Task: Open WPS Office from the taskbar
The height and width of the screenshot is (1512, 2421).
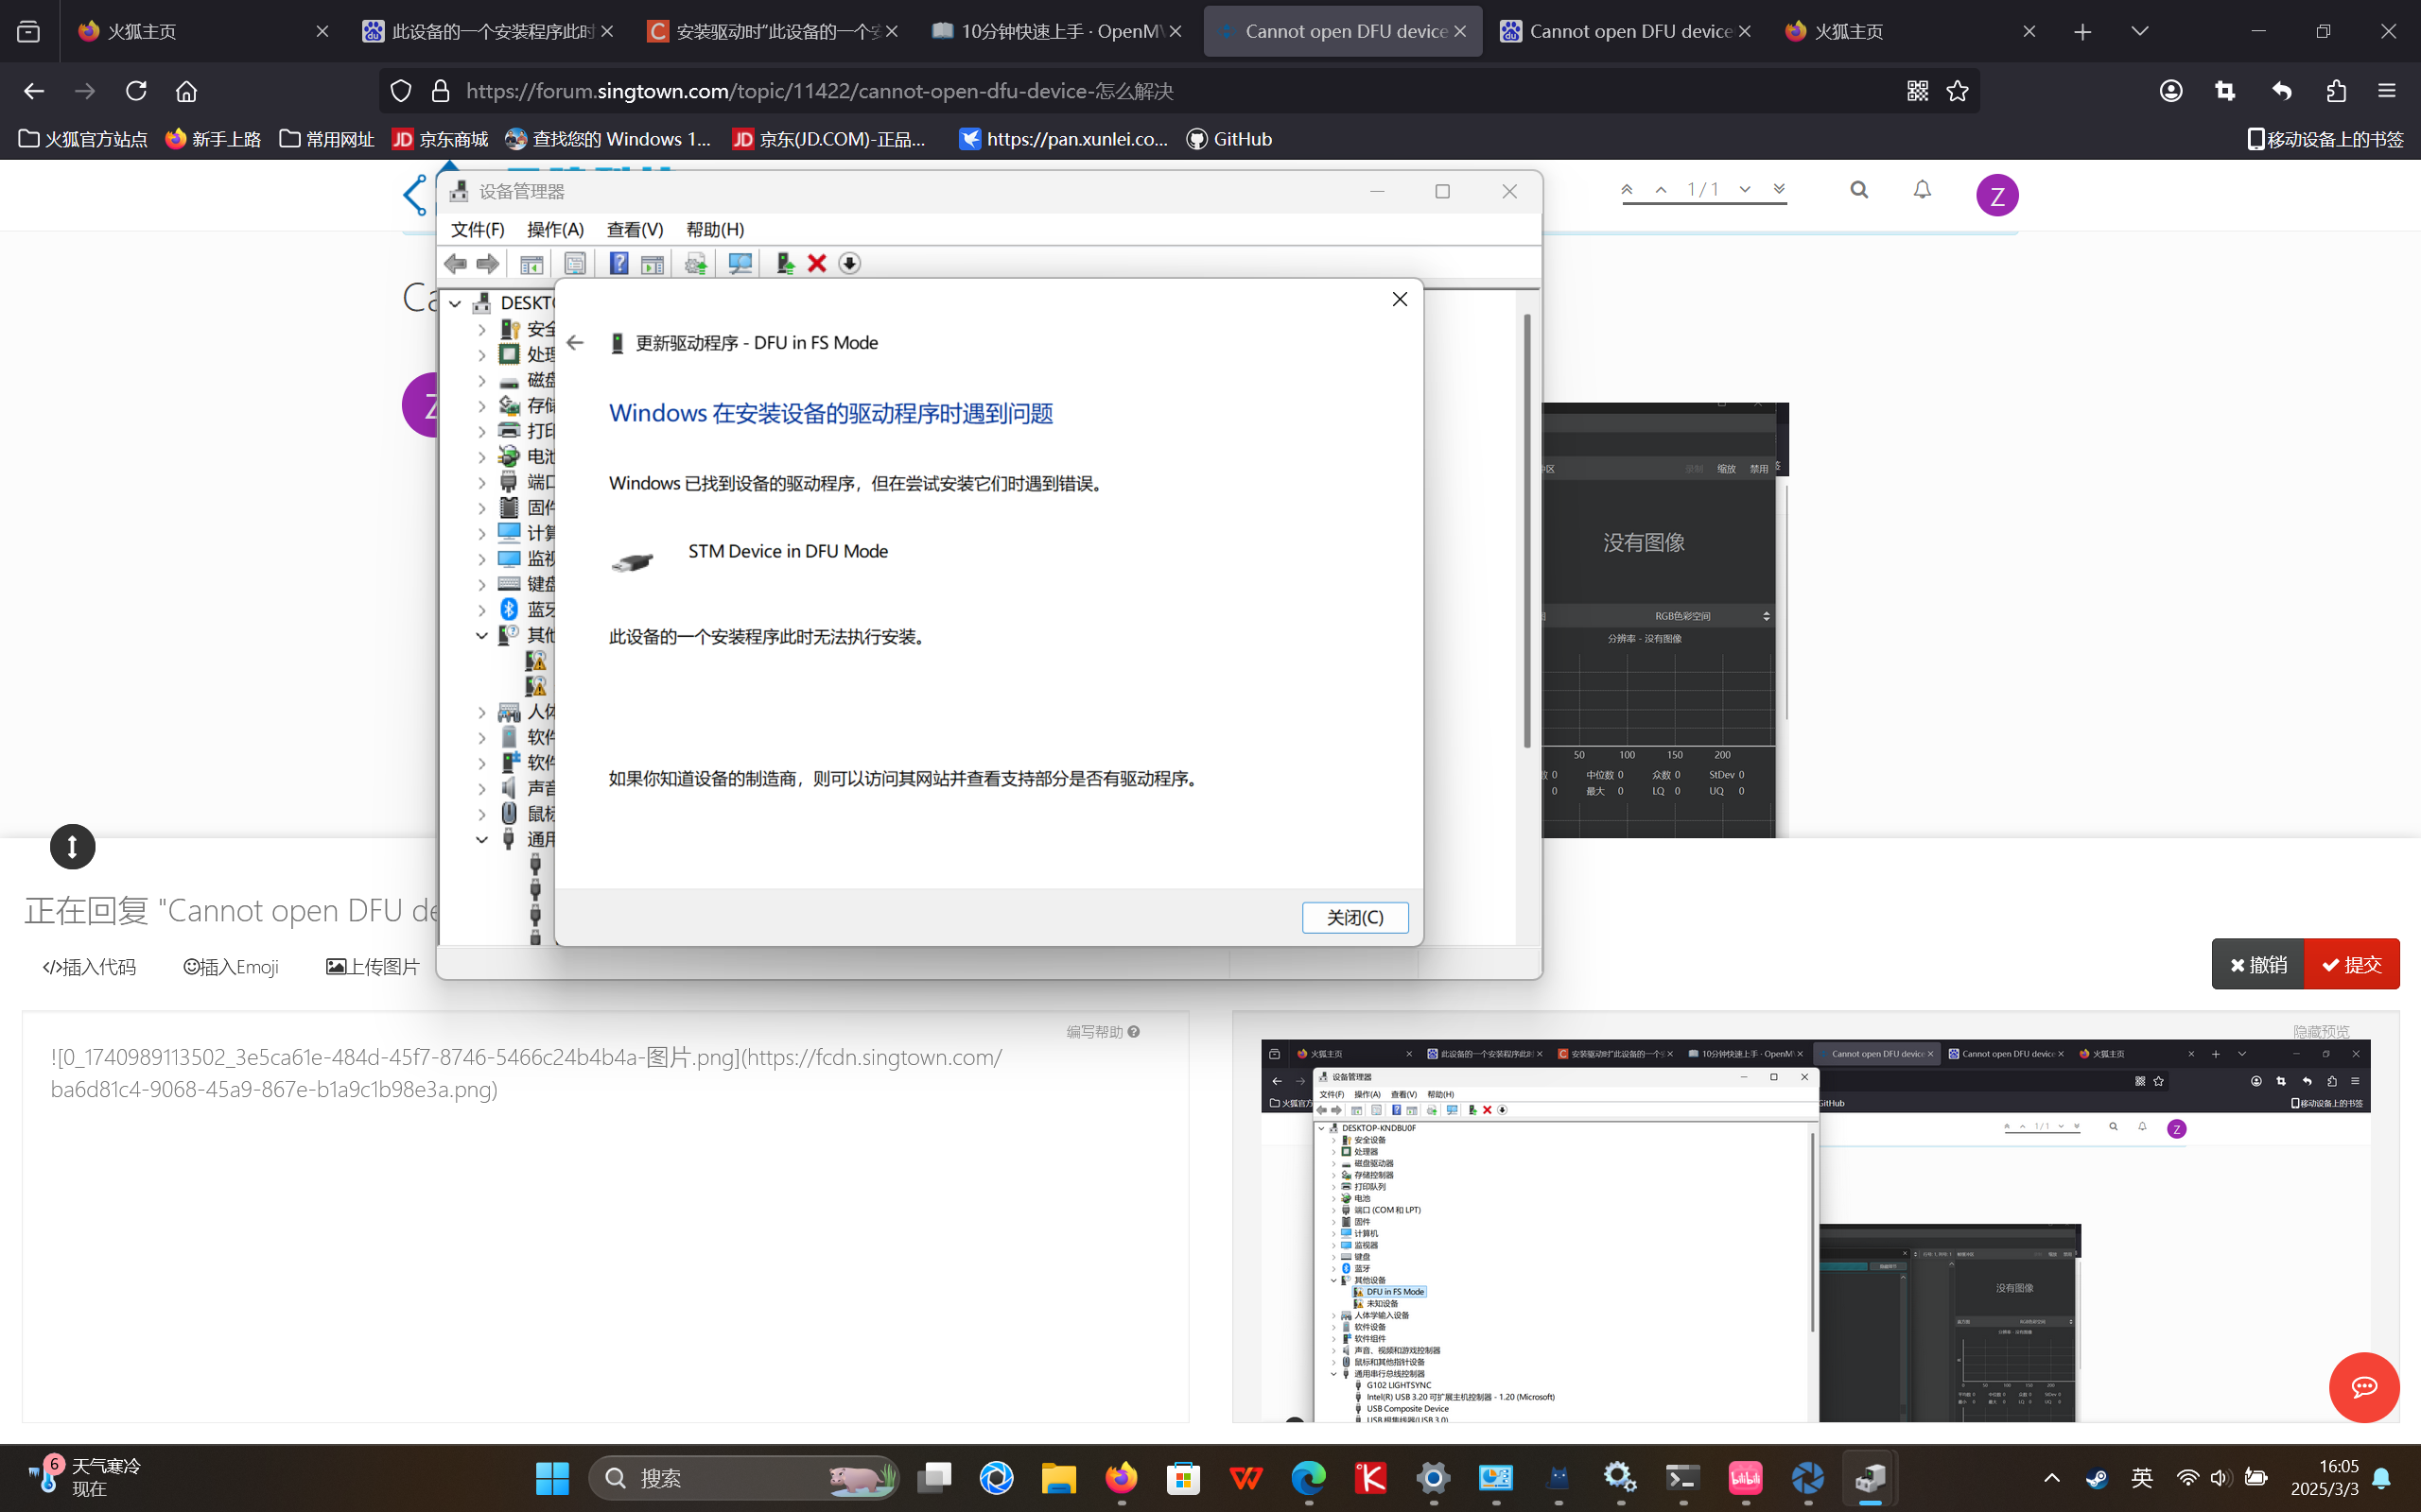Action: pos(1245,1477)
